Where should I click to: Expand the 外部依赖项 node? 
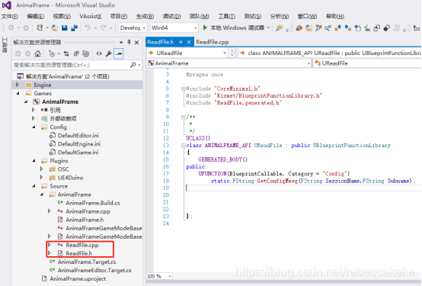[34, 118]
